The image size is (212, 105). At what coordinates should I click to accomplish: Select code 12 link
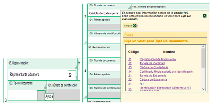(x=130, y=63)
